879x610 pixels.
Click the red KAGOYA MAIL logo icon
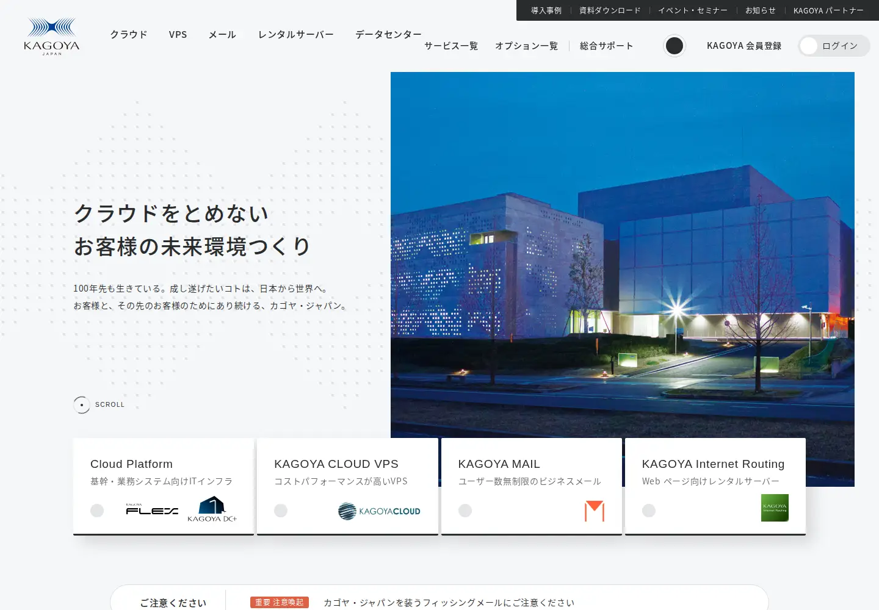click(x=594, y=511)
